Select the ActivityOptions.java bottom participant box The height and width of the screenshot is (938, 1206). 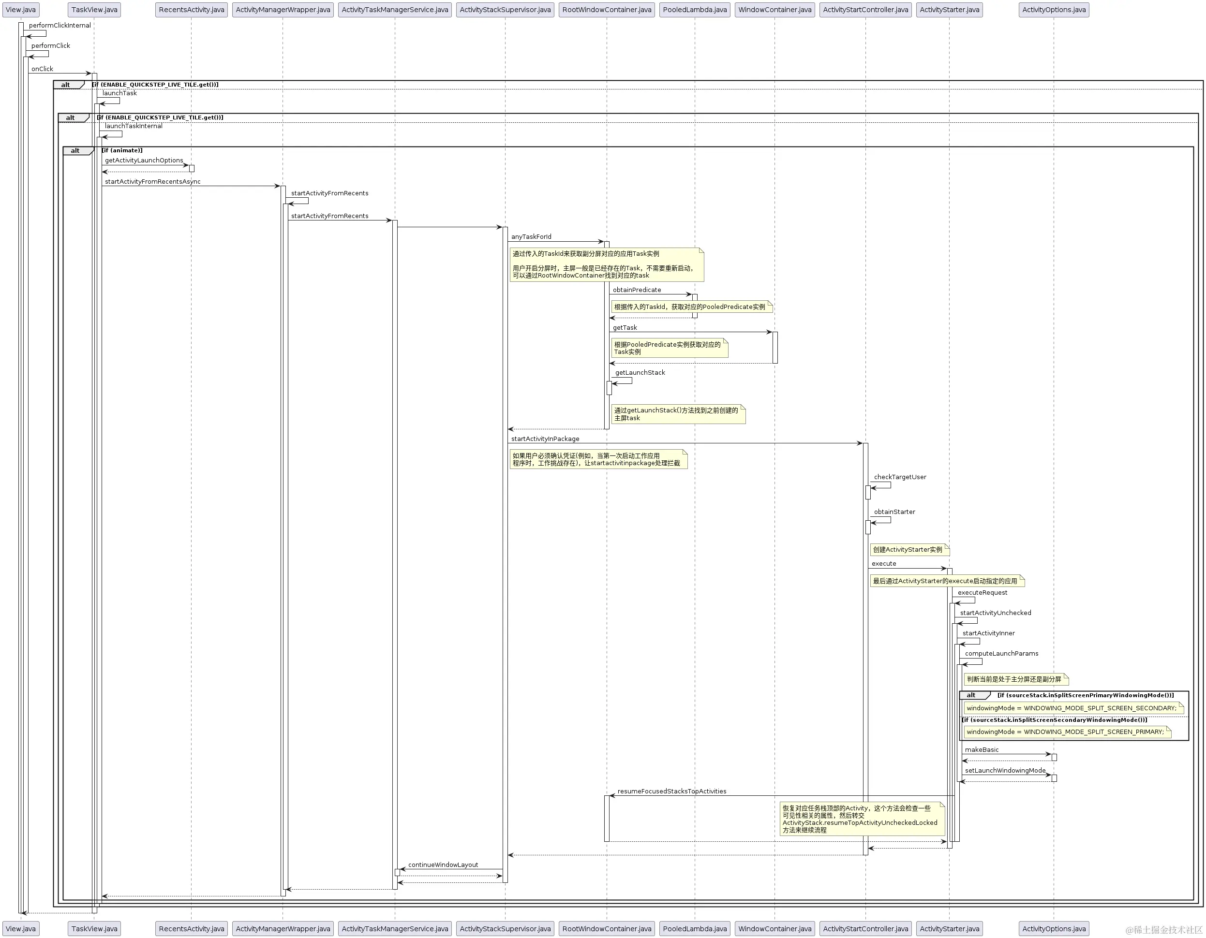(1054, 929)
